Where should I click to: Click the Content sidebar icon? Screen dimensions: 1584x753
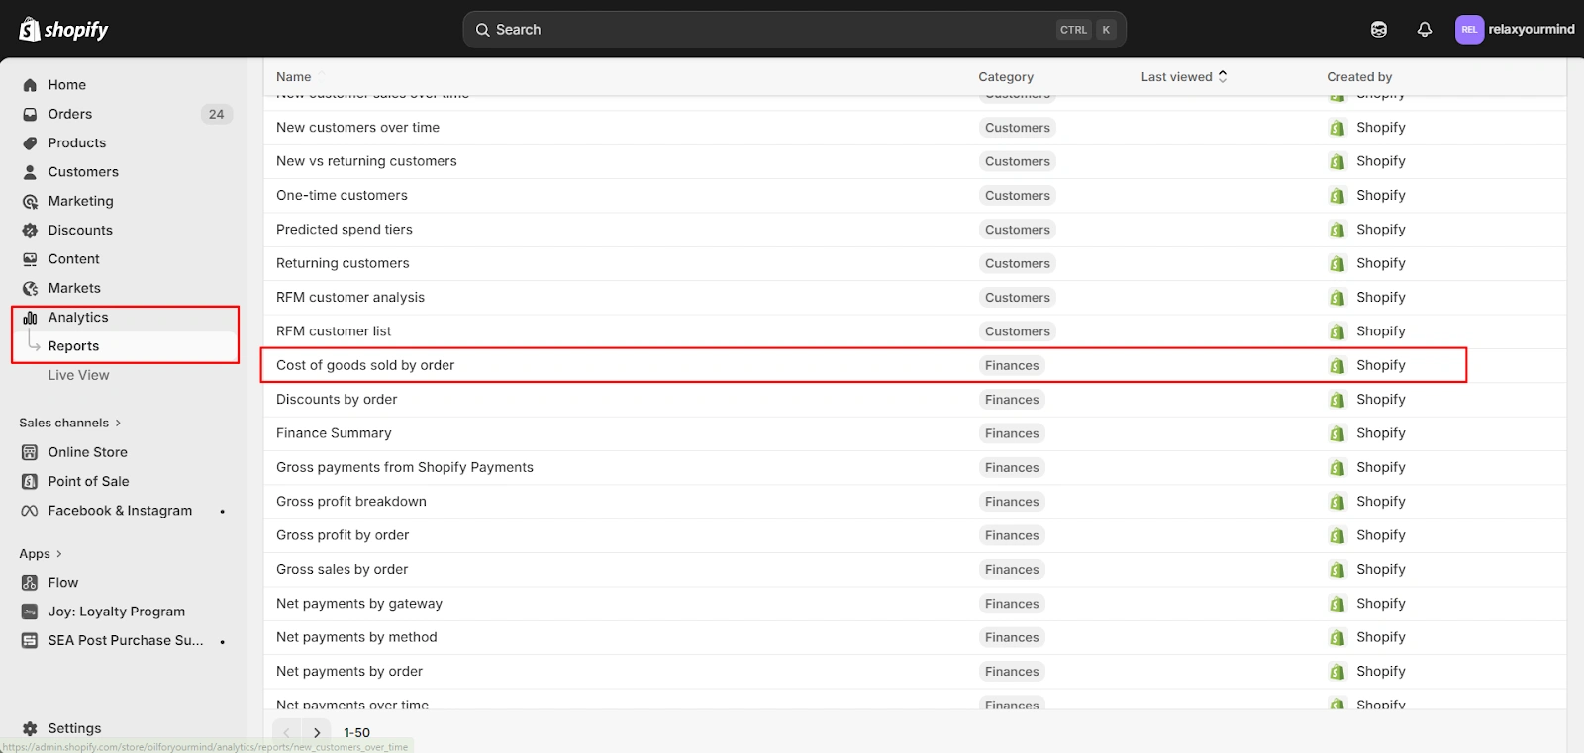pyautogui.click(x=30, y=259)
